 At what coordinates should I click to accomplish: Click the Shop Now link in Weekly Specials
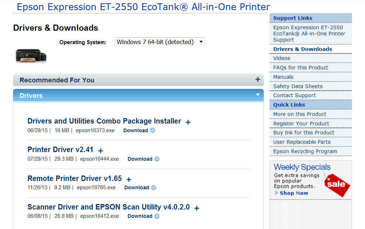pyautogui.click(x=293, y=193)
